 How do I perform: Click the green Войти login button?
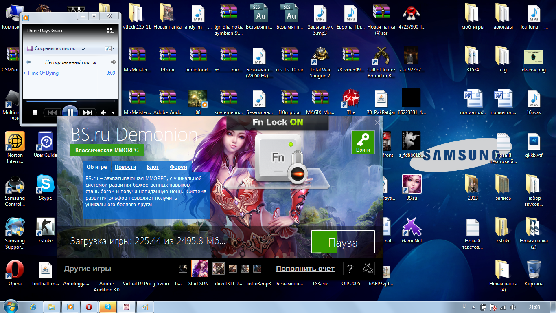(x=363, y=142)
